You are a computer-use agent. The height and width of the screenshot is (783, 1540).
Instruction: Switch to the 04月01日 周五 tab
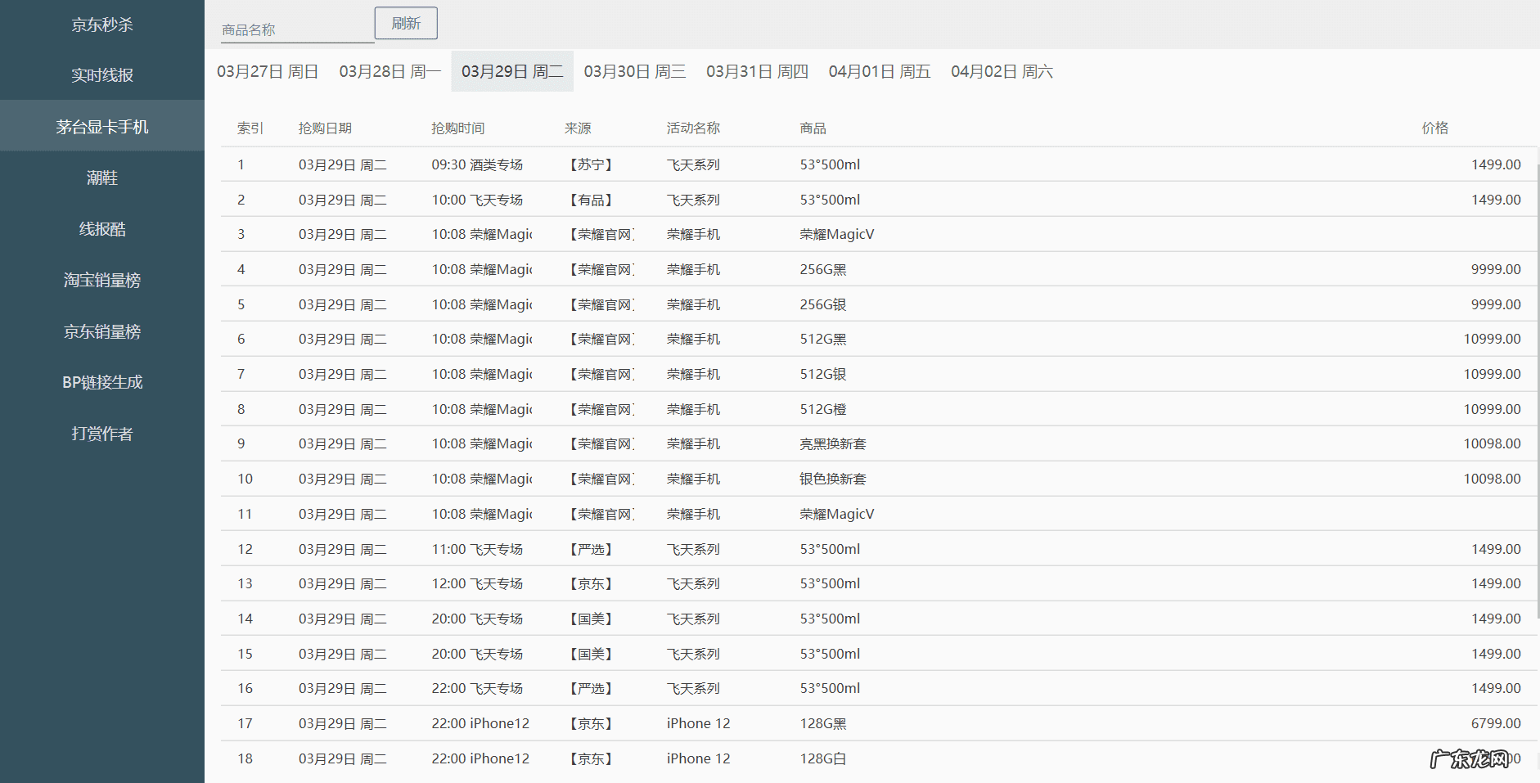pyautogui.click(x=879, y=72)
